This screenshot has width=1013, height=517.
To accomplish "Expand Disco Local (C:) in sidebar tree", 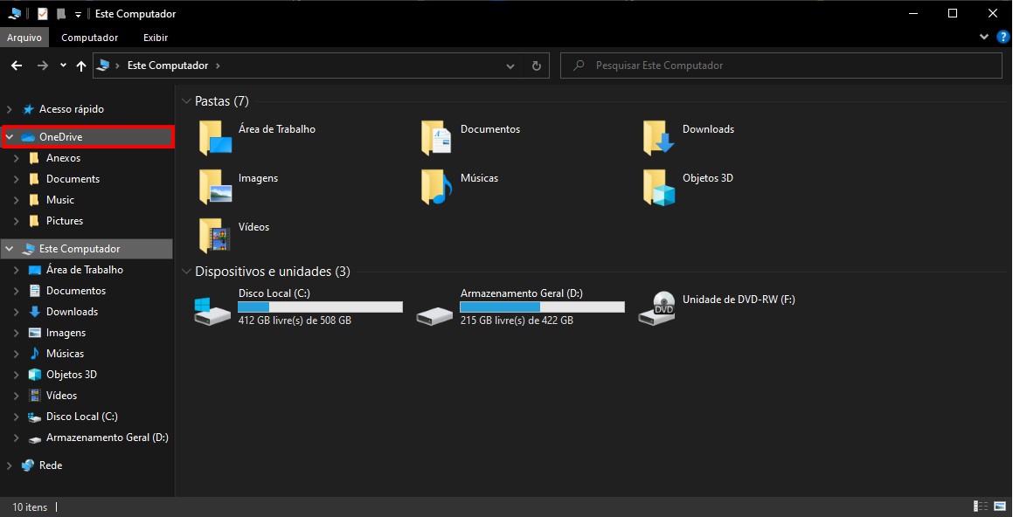I will tap(16, 417).
